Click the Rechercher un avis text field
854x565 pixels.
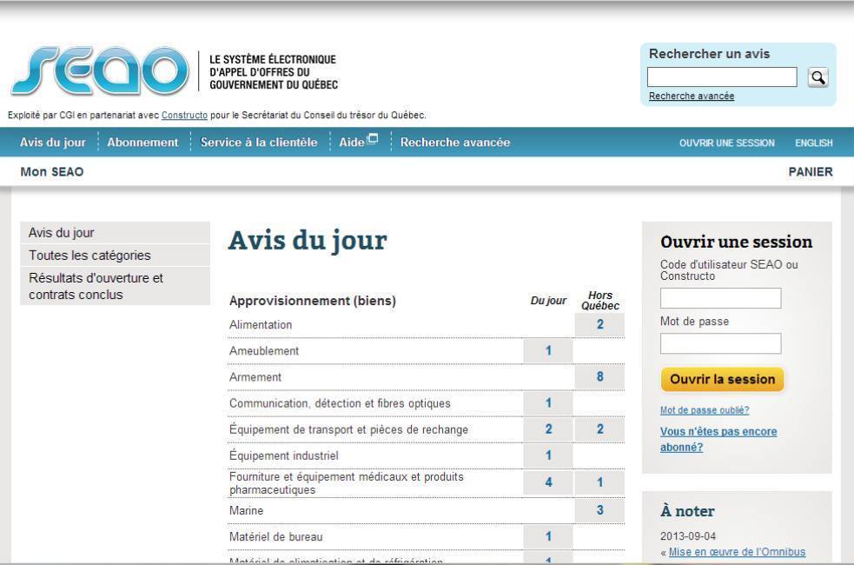coord(722,77)
